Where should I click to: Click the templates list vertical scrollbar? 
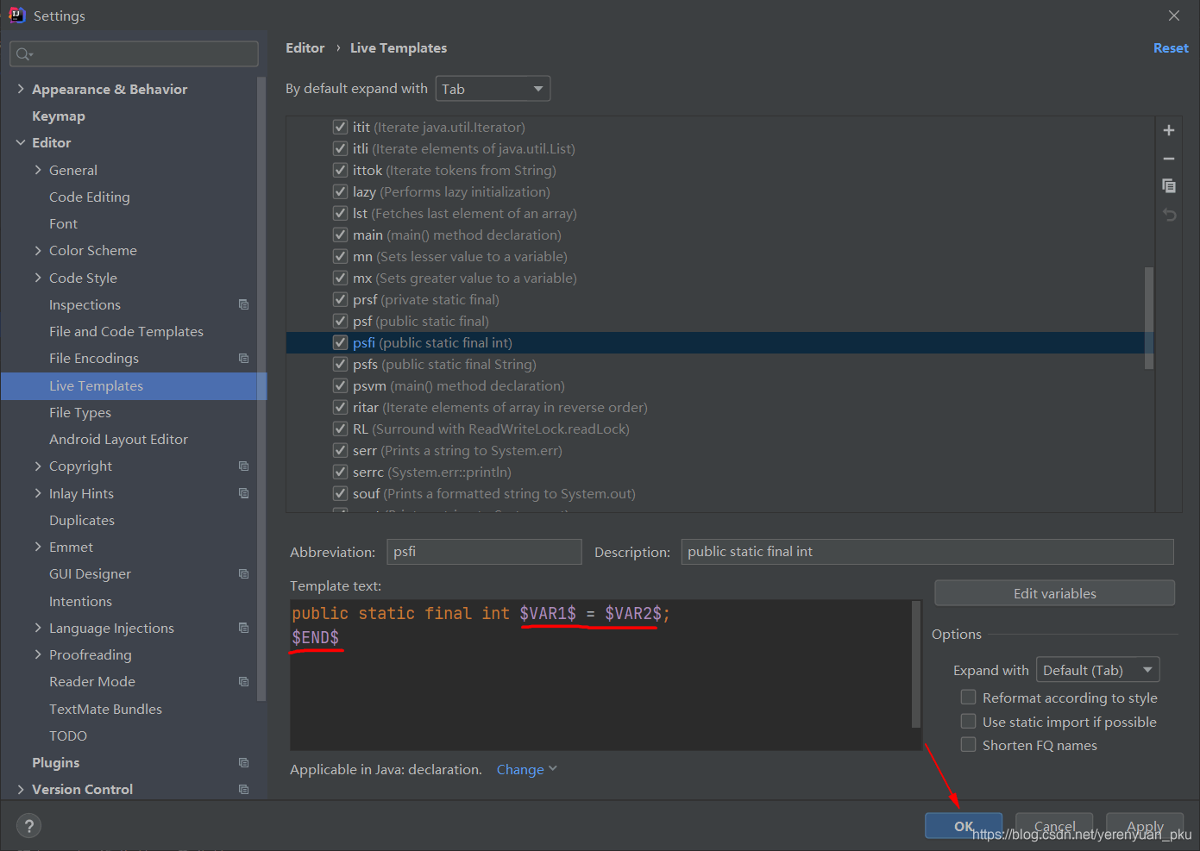[1149, 317]
